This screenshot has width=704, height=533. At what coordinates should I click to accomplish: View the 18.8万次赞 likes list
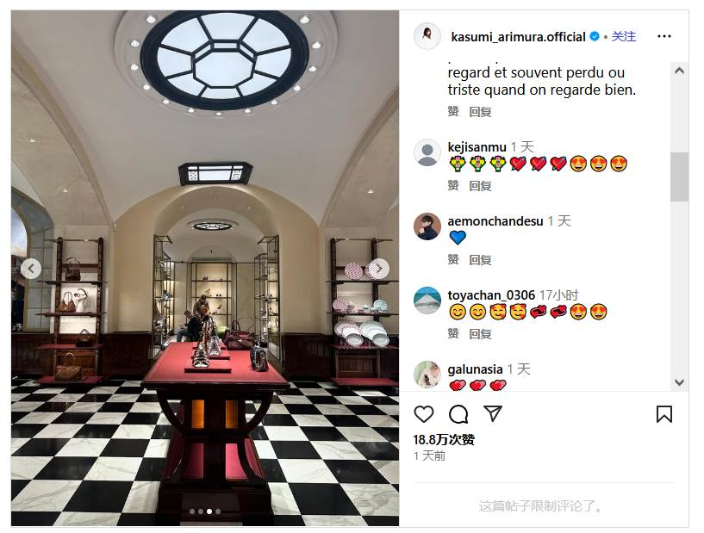pyautogui.click(x=444, y=440)
